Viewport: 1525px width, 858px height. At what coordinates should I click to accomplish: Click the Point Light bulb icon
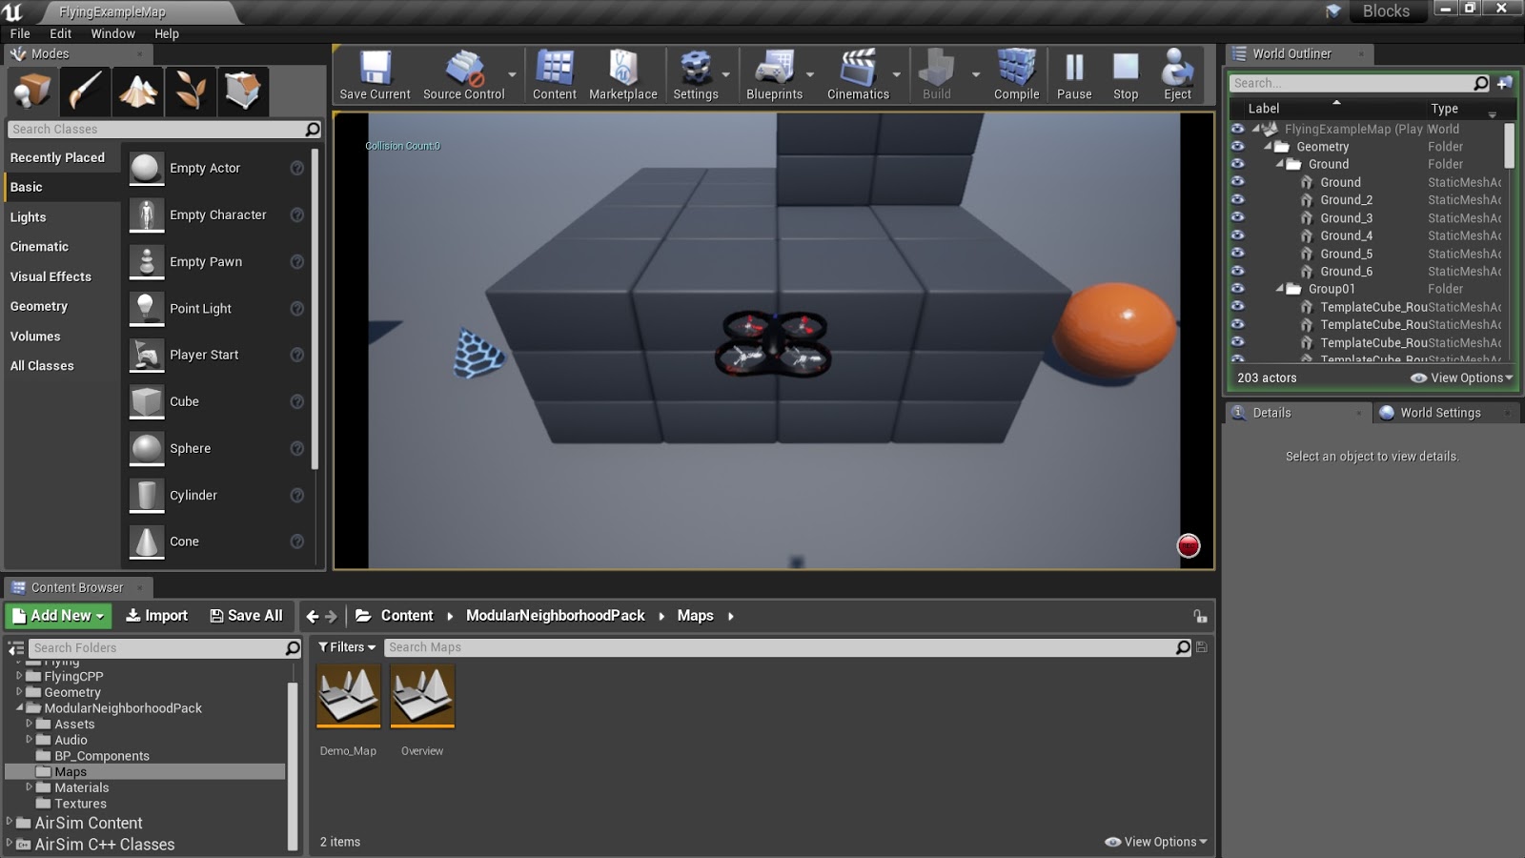[147, 308]
